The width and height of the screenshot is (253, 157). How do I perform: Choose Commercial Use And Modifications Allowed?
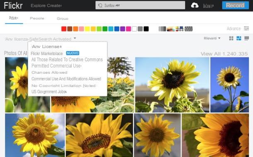[x=66, y=79]
